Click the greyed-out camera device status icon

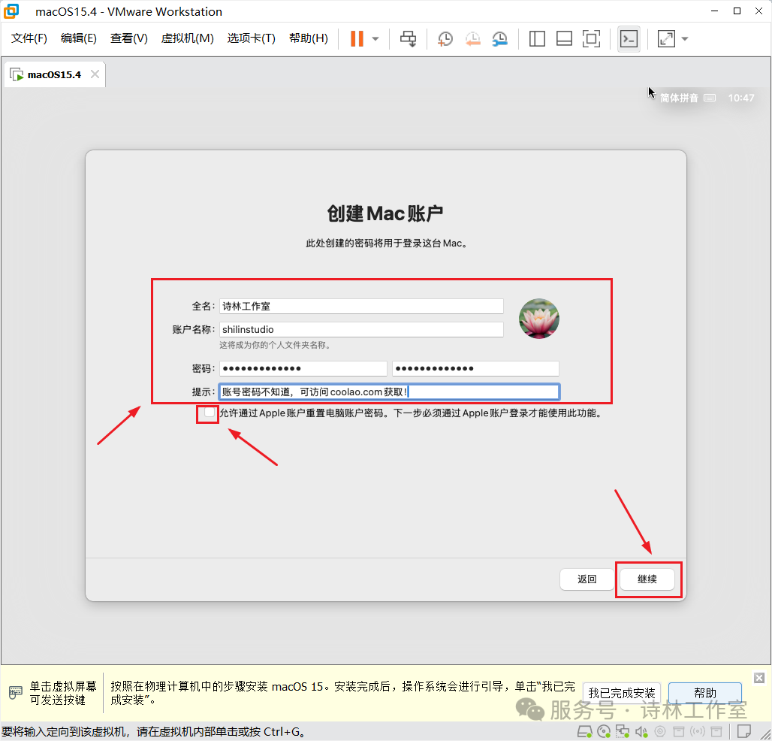click(x=660, y=731)
